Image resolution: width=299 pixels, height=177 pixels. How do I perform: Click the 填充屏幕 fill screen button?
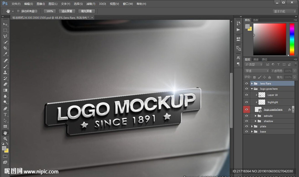(x=86, y=11)
